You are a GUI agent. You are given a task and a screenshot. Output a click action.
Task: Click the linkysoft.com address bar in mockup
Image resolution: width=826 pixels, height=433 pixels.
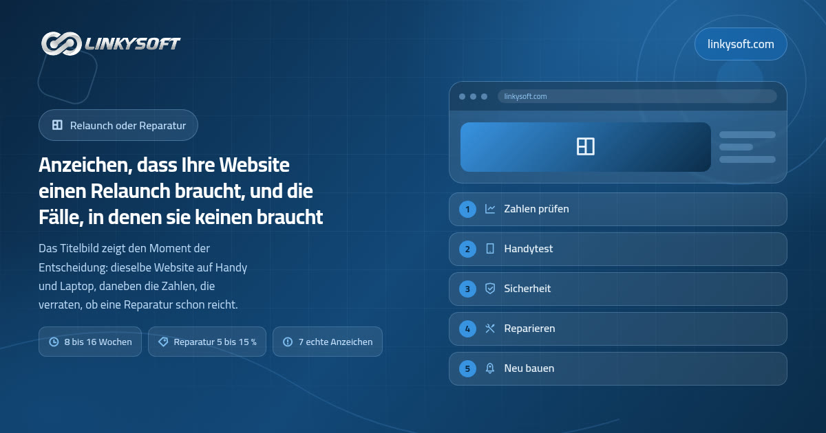637,96
